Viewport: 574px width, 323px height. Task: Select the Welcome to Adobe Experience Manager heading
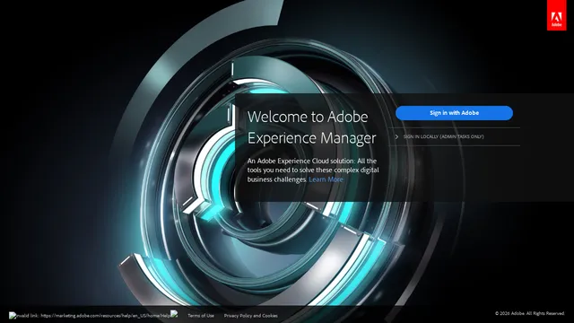(311, 127)
